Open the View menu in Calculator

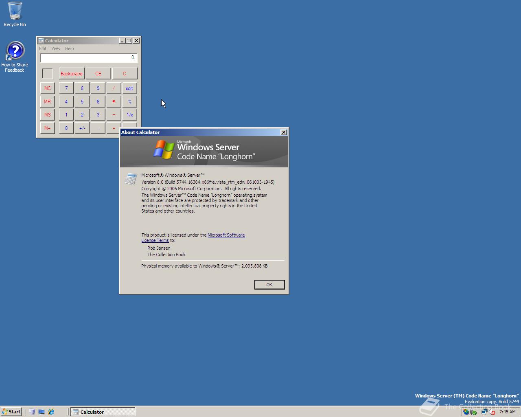tap(56, 48)
